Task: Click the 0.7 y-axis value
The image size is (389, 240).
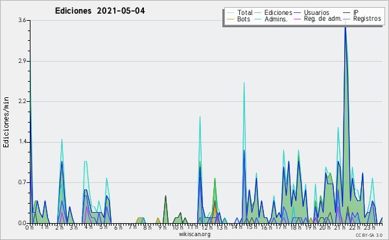Action: [x=22, y=183]
